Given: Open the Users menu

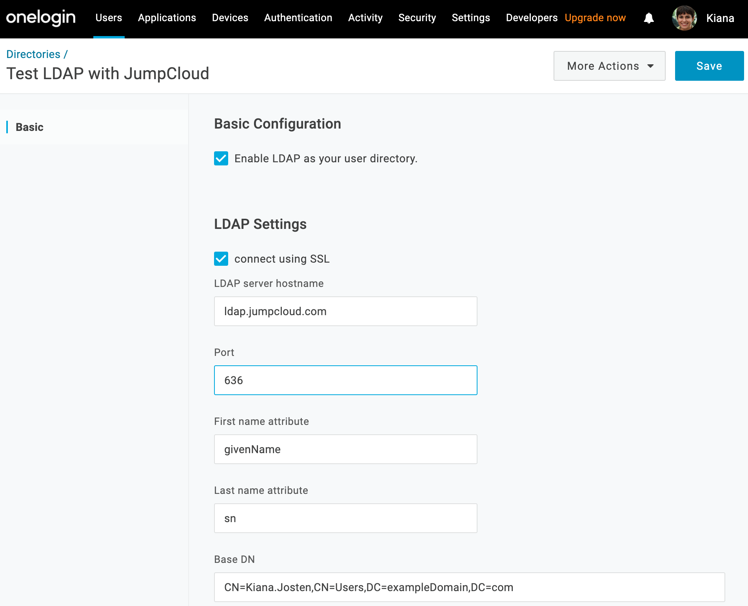Looking at the screenshot, I should coord(109,18).
